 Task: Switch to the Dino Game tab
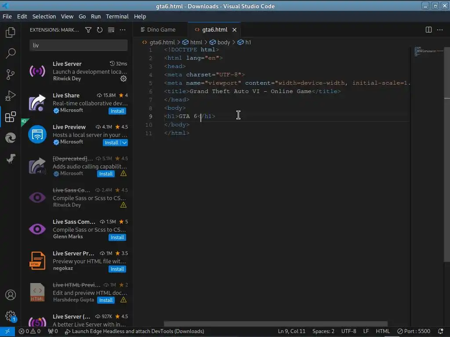[x=160, y=30]
